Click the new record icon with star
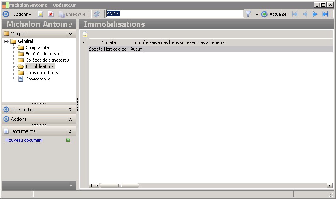The image size is (336, 199). [40, 14]
